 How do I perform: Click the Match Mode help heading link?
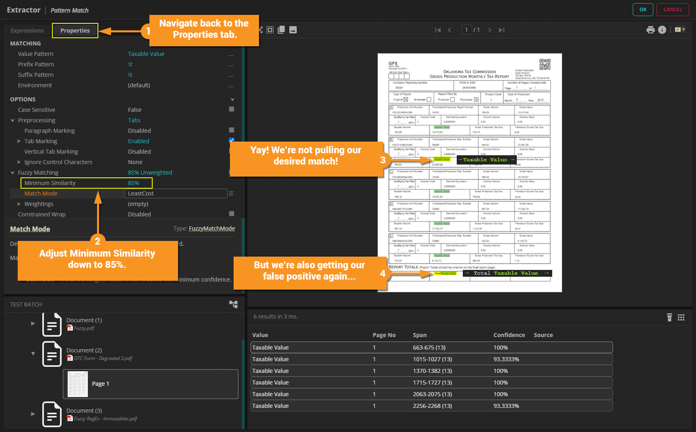(30, 229)
